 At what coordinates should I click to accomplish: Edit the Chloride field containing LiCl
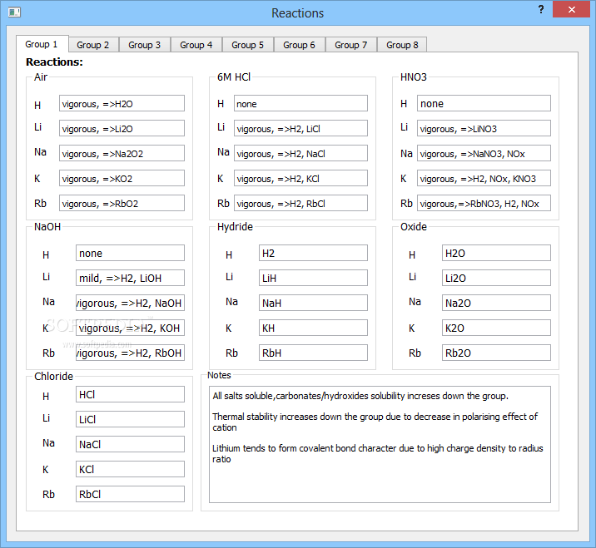point(130,419)
